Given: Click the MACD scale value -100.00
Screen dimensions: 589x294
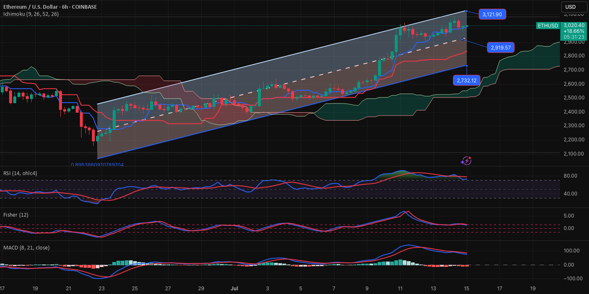Looking at the screenshot, I should (573, 279).
